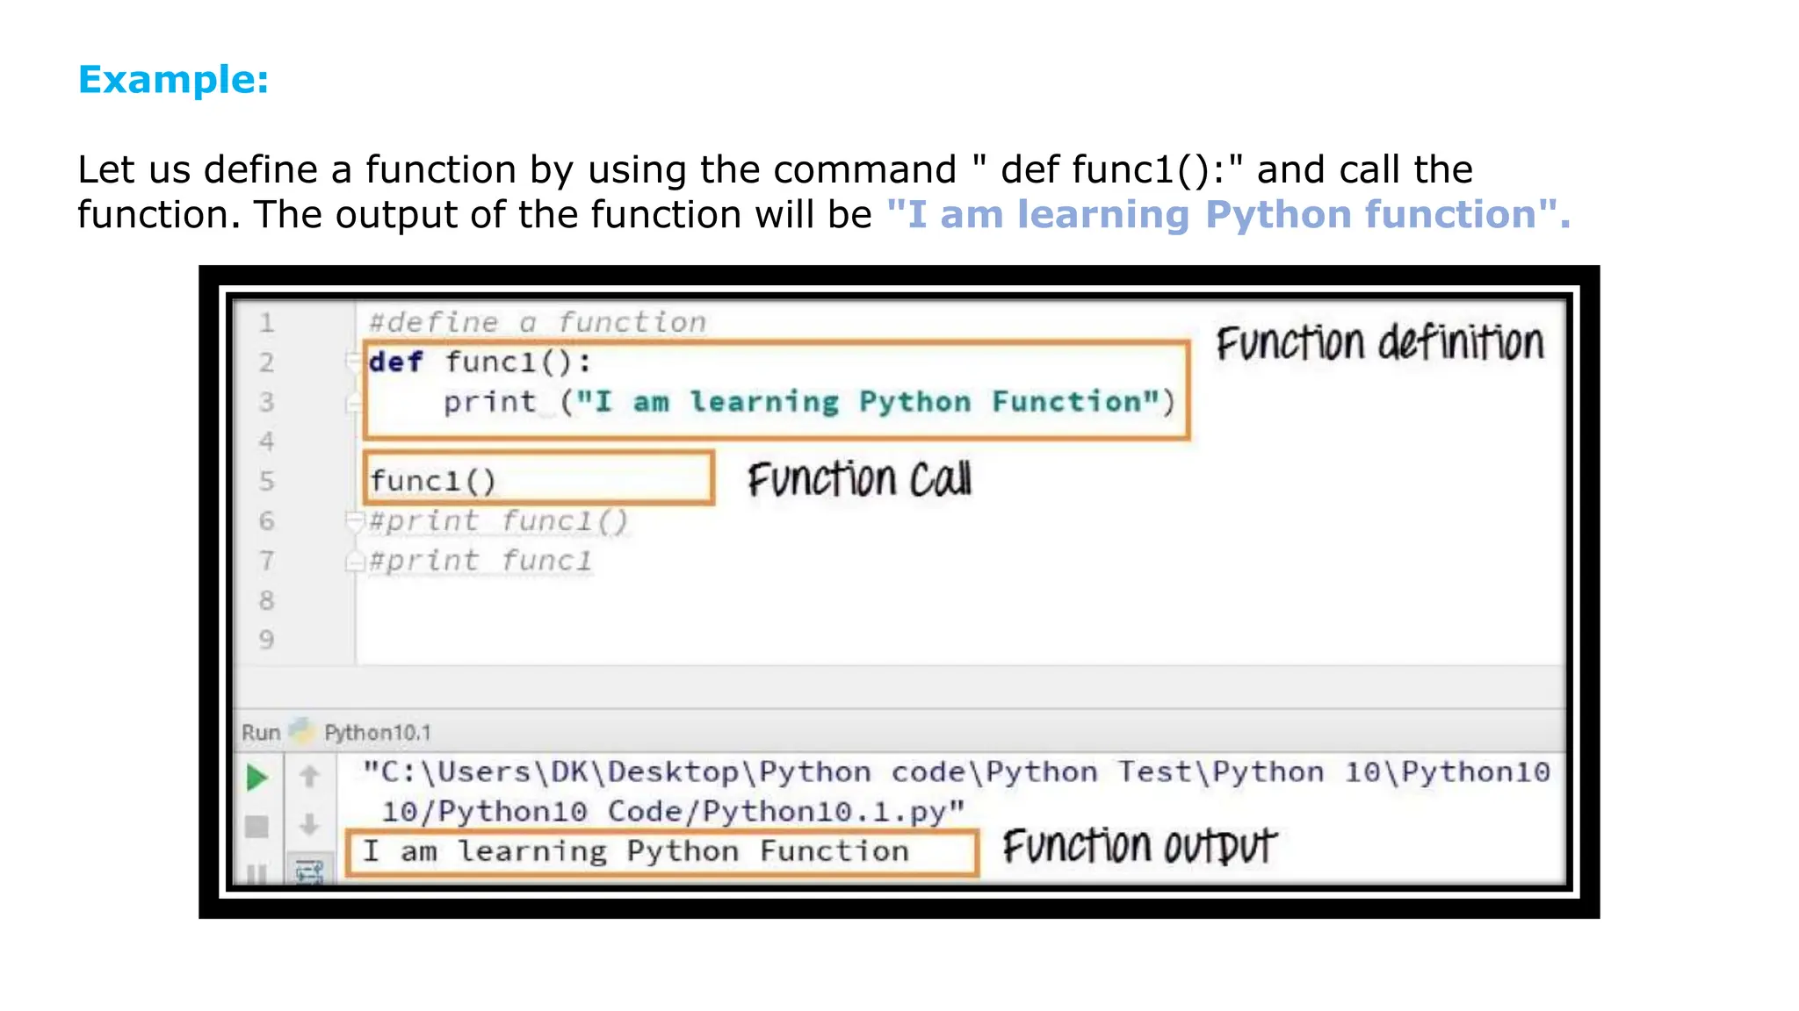Click line number 1 in gutter
This screenshot has height=1011, width=1799.
(x=266, y=323)
